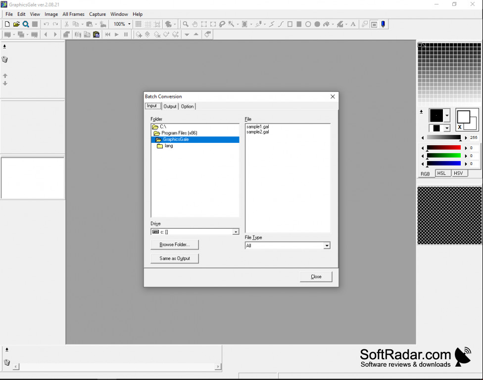Click the Cut scissors icon
483x380 pixels.
tap(66, 24)
